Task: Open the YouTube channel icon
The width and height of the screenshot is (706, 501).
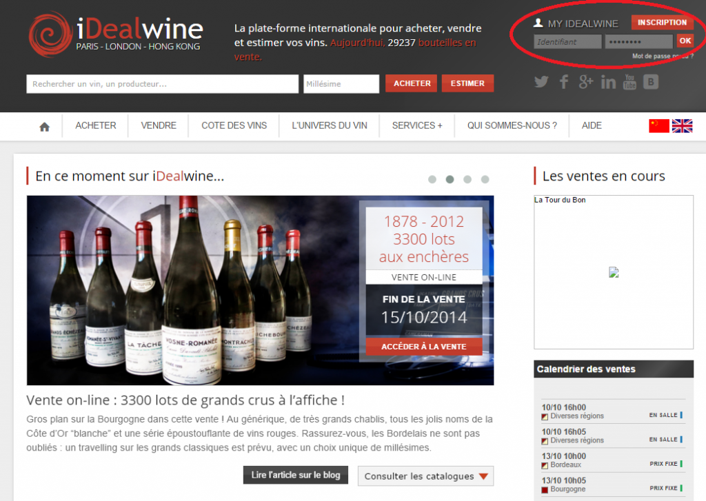Action: click(629, 82)
